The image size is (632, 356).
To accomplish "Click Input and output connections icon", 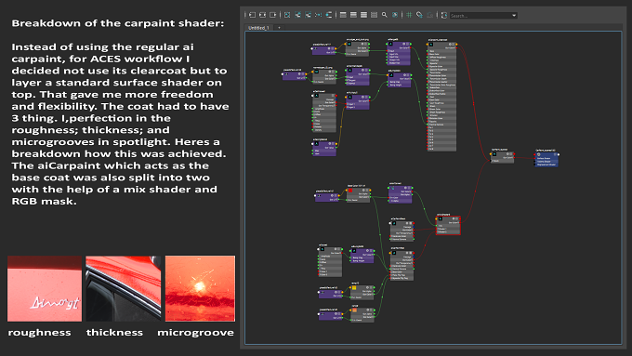I will [263, 15].
